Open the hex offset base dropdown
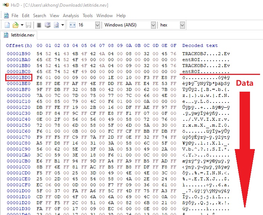The height and width of the screenshot is (215, 263). click(x=182, y=25)
